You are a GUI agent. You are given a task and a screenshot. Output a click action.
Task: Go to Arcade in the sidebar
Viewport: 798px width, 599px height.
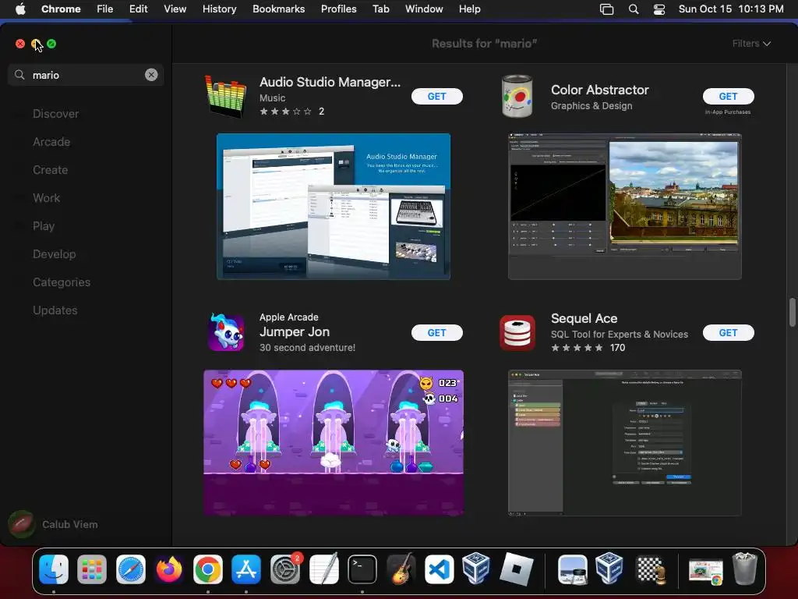(51, 142)
